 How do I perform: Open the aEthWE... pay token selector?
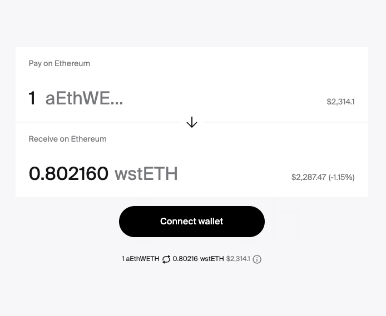[84, 98]
